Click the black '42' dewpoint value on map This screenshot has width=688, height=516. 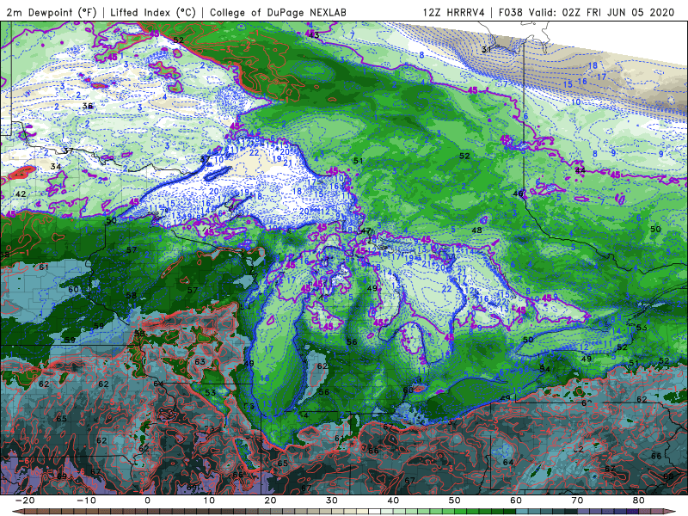21,194
